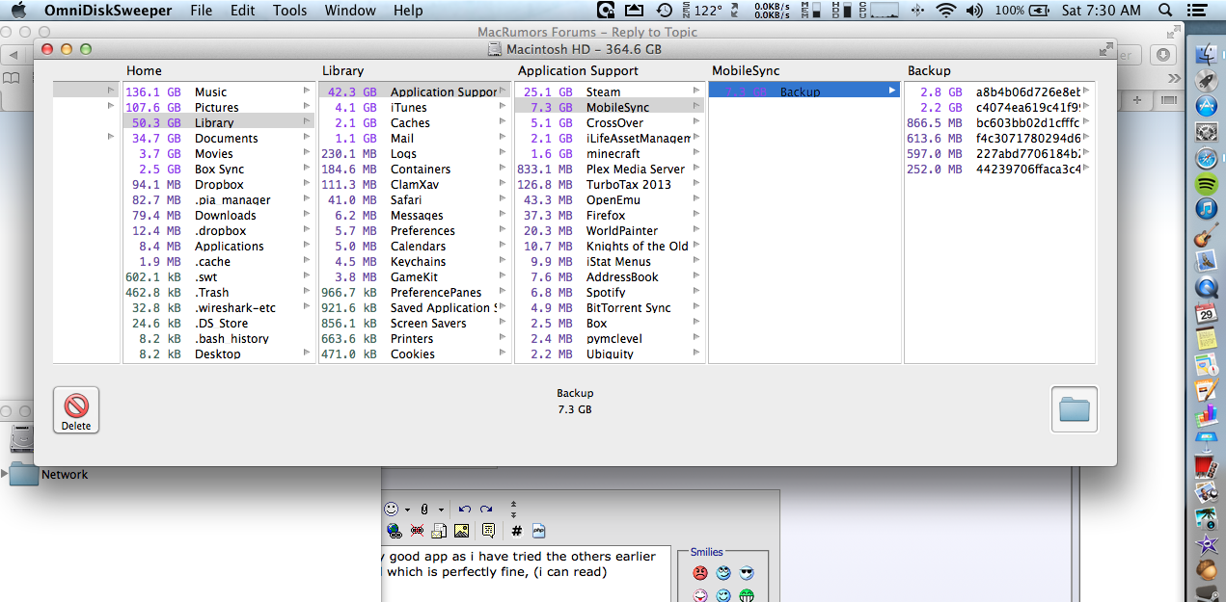This screenshot has width=1226, height=602.
Task: Click insert image icon in forum editor
Action: point(462,530)
